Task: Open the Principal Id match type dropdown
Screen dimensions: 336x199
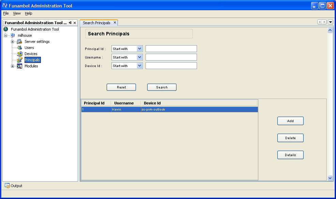Action: click(139, 49)
